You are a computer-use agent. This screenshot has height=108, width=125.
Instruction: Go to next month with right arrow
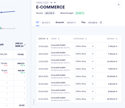point(55,2)
